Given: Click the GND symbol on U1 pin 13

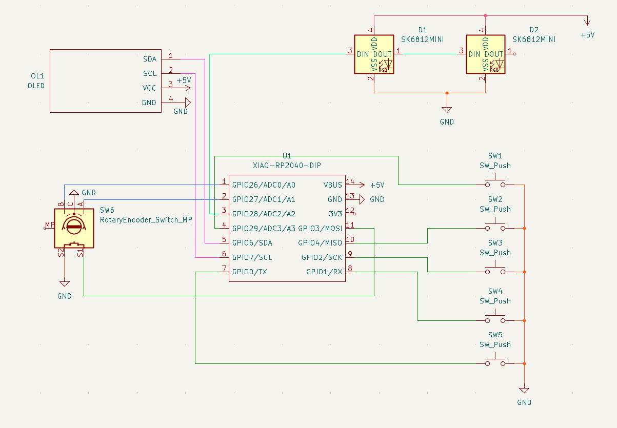Looking at the screenshot, I should pos(361,199).
